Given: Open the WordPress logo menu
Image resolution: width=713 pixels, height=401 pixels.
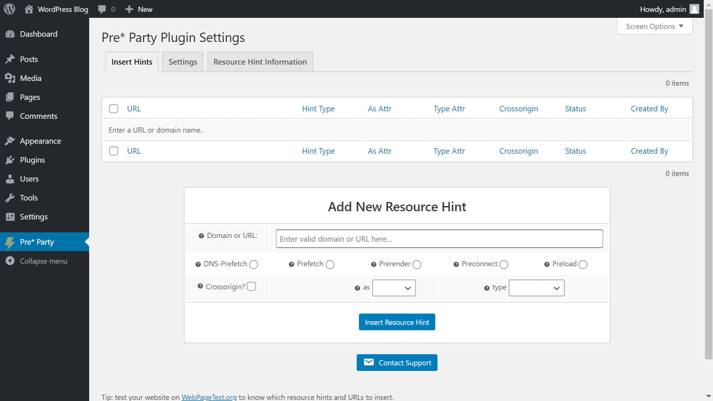Looking at the screenshot, I should coord(9,9).
